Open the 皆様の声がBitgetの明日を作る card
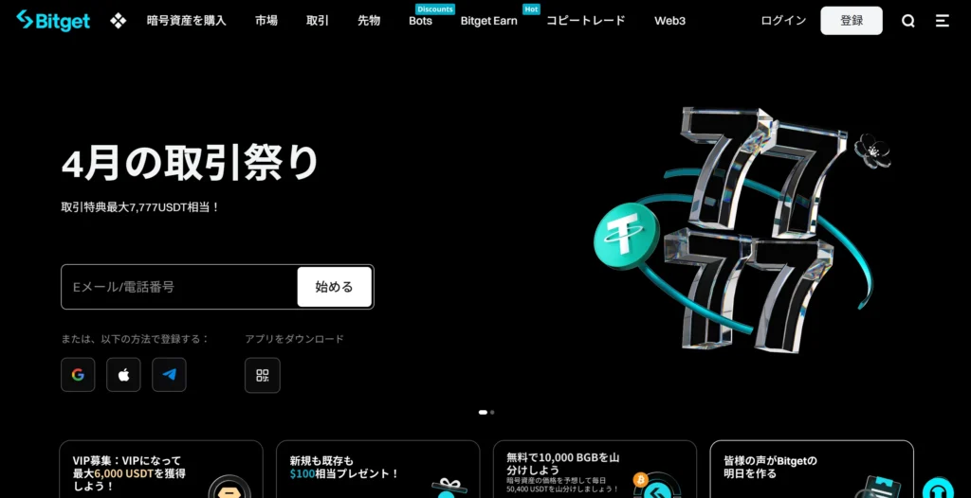 (x=812, y=470)
